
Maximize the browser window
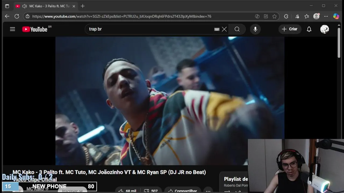pos(324,6)
